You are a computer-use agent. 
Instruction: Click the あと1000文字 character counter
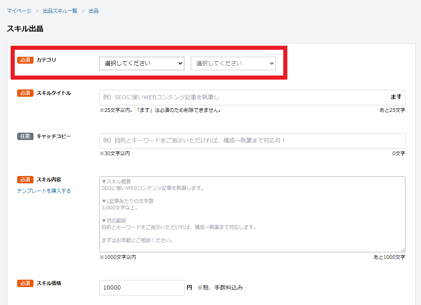pos(389,257)
